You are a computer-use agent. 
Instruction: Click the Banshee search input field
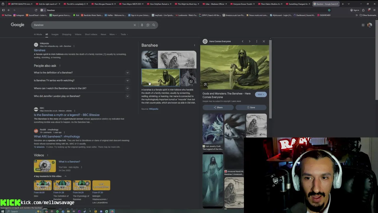[x=83, y=25]
